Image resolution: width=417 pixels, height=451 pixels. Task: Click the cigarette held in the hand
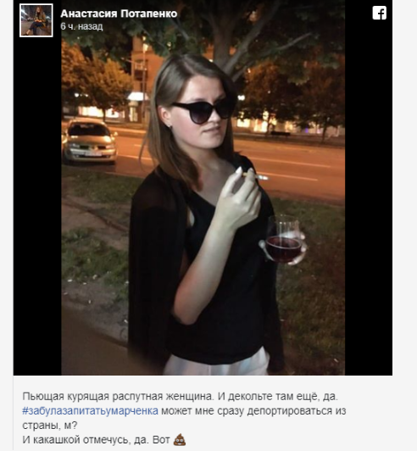(x=256, y=176)
